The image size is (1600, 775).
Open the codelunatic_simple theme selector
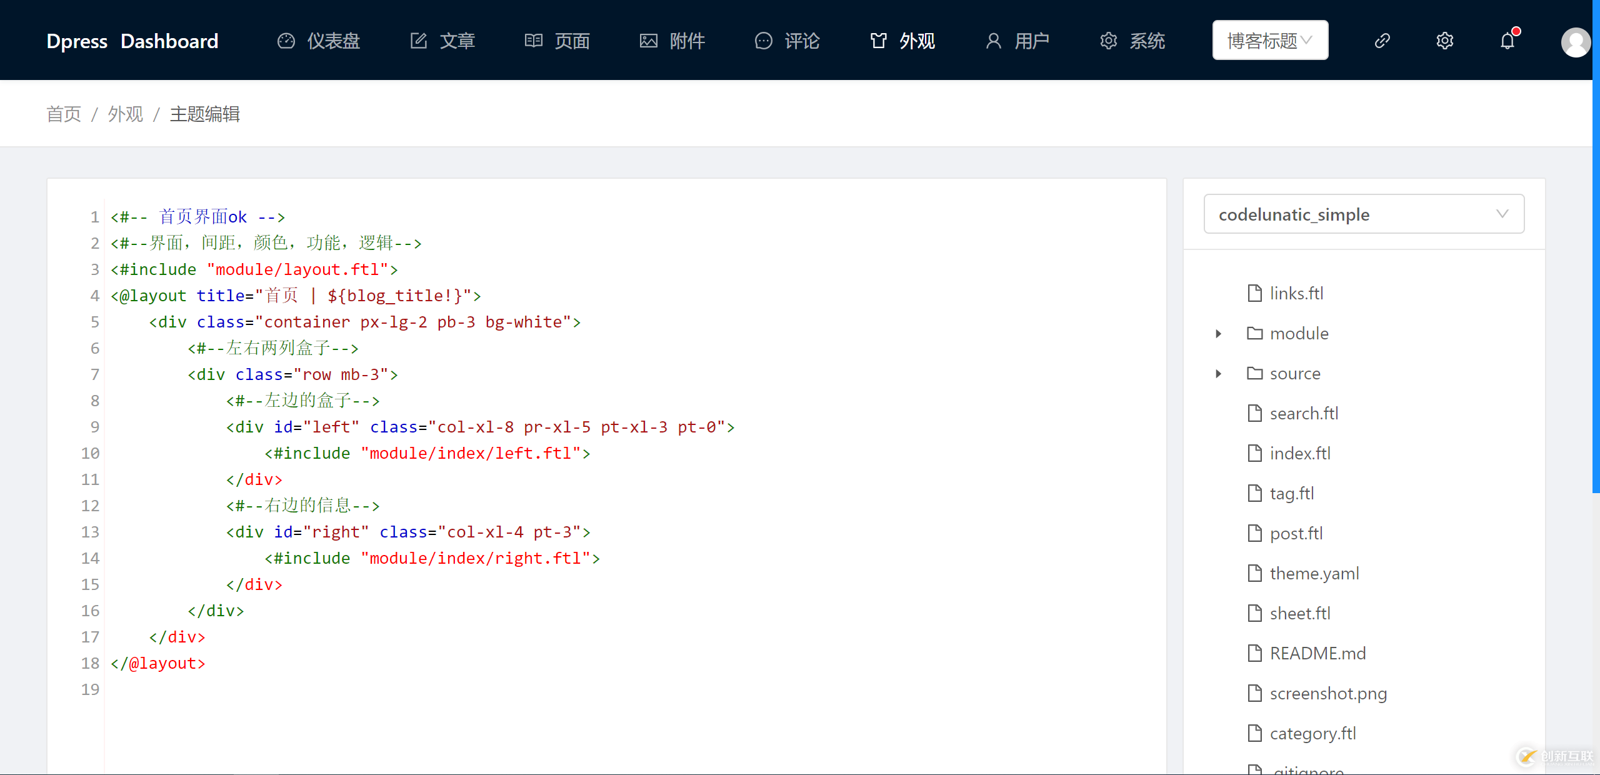[1363, 214]
